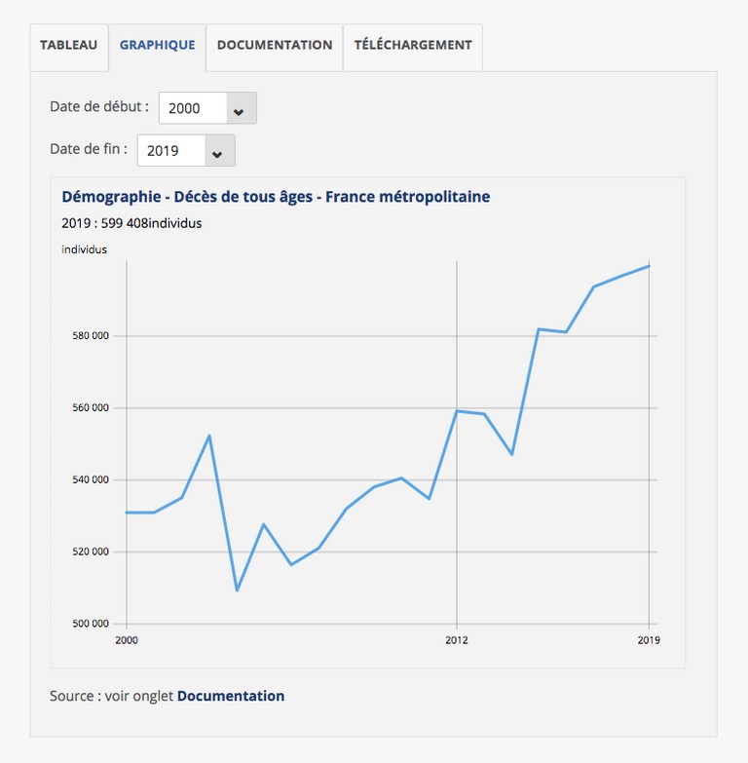Click the 2000 starting point of the line

[127, 513]
